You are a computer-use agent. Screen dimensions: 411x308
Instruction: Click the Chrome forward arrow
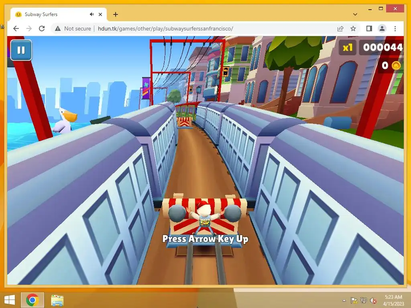[x=29, y=28]
